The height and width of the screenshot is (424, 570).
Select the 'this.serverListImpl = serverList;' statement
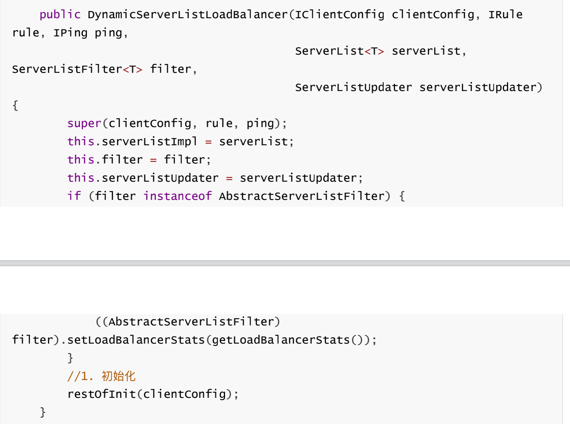pyautogui.click(x=181, y=142)
